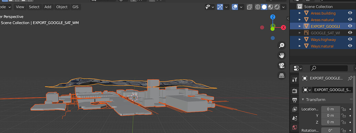356x133 pixels.
Task: Open properties editor type dropdown
Action: tap(298, 68)
